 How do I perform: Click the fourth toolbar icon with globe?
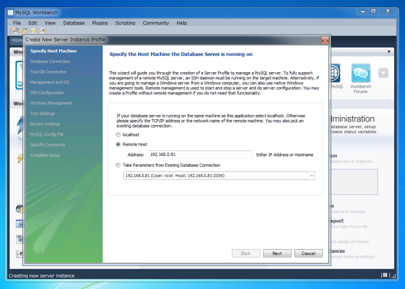[43, 30]
